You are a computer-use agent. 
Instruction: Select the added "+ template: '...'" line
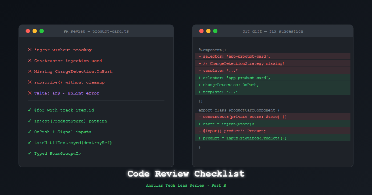(x=272, y=92)
